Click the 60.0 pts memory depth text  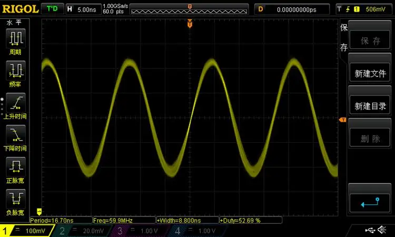(113, 12)
